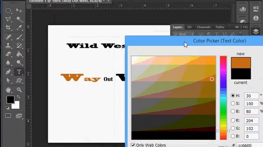This screenshot has width=263, height=147.
Task: Filter for pixel layers icon
Action: point(201,34)
